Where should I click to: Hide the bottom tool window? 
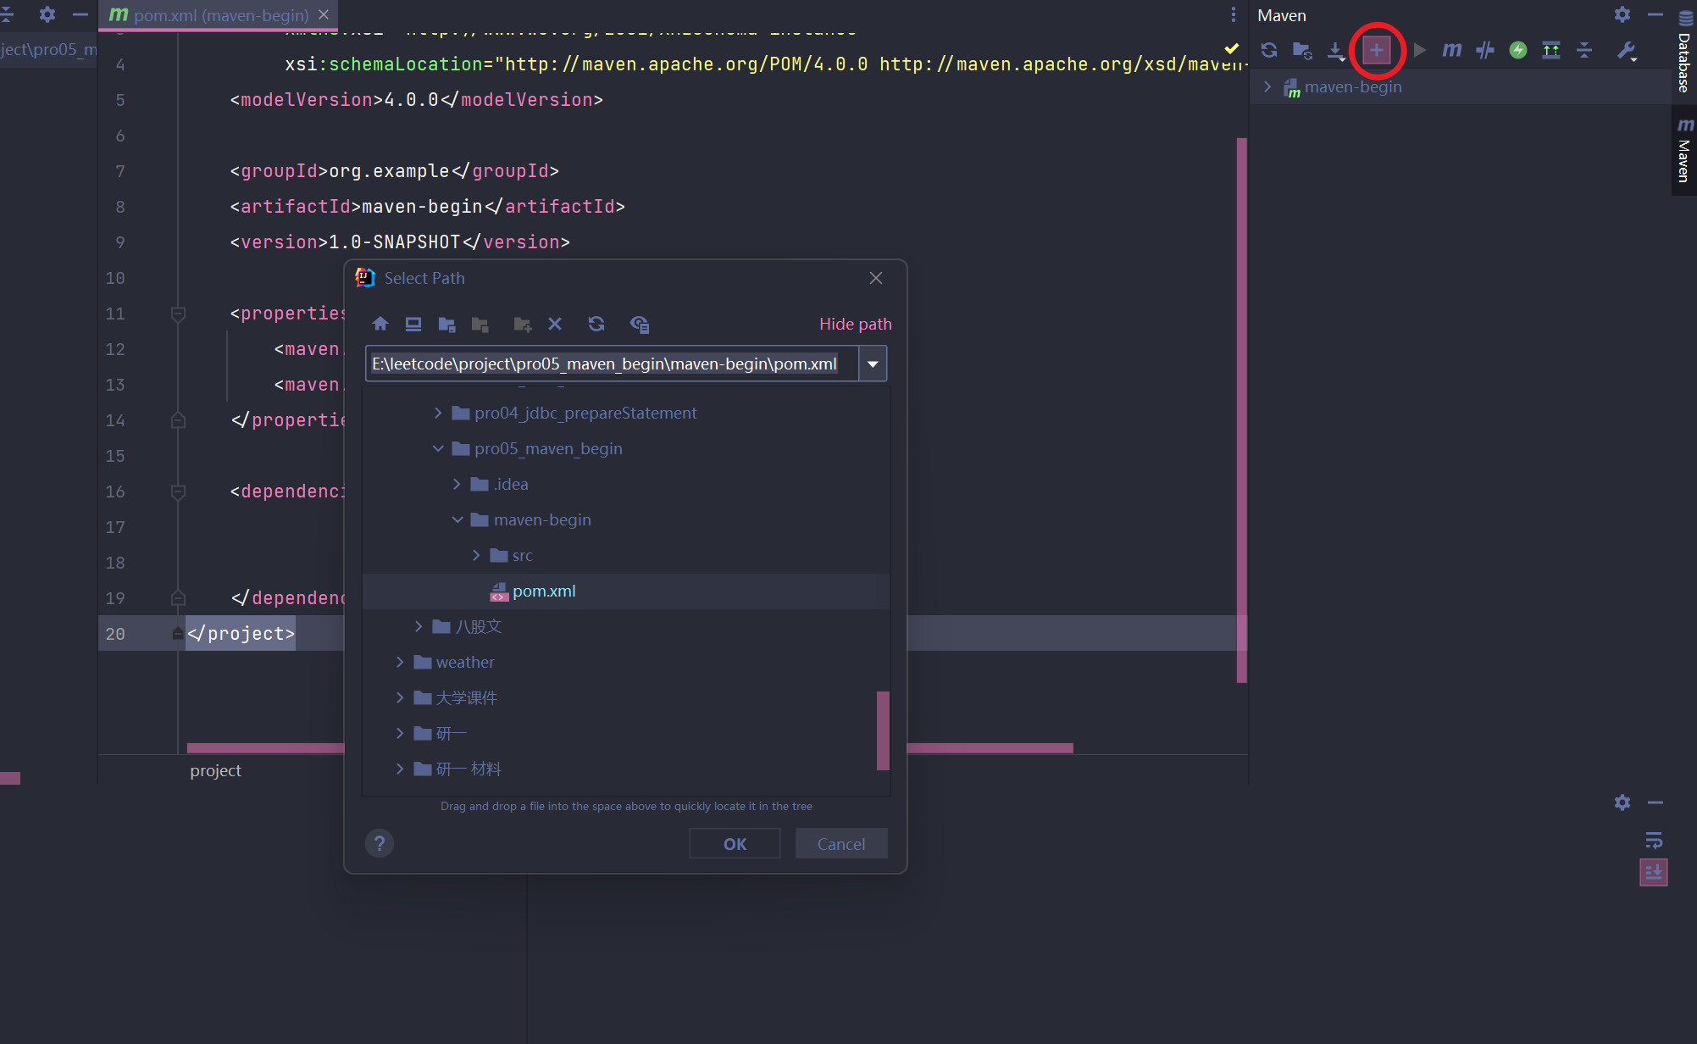pos(1655,802)
